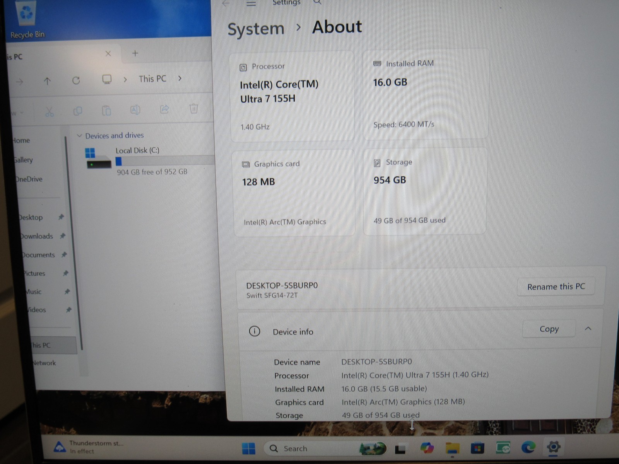The height and width of the screenshot is (464, 619).
Task: Open File Explorer from the taskbar
Action: pyautogui.click(x=452, y=448)
